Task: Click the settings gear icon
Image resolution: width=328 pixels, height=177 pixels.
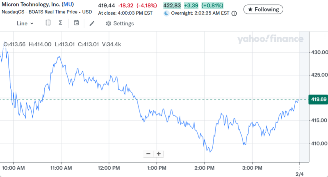Action: click(108, 23)
